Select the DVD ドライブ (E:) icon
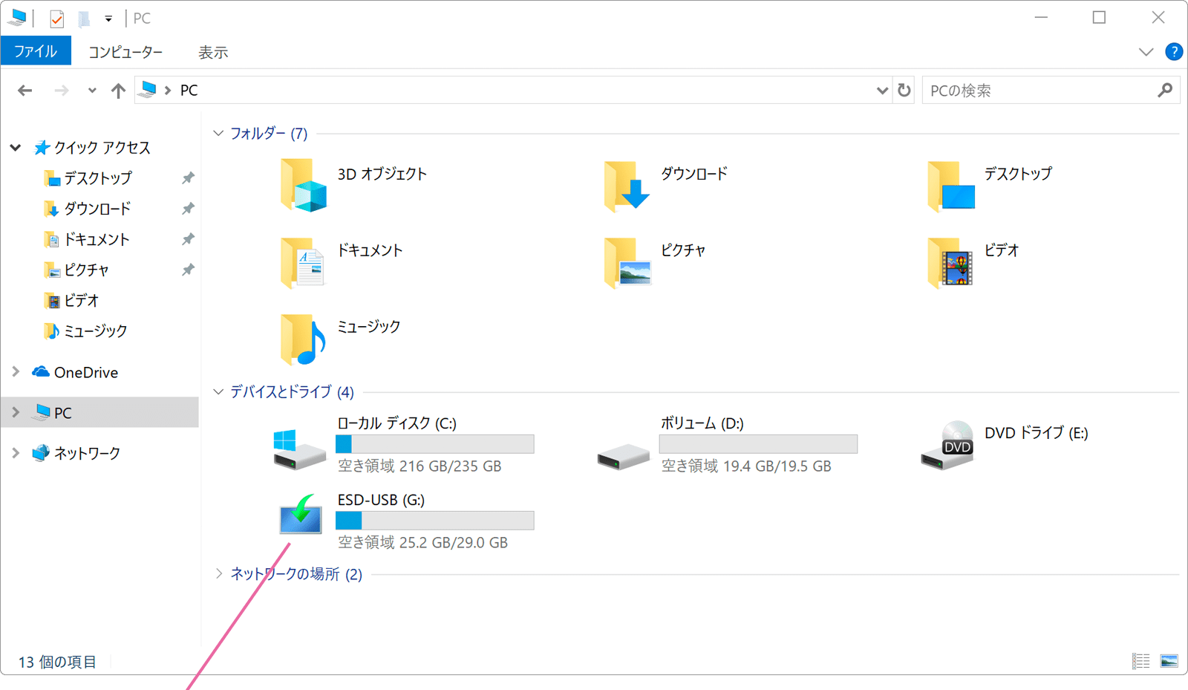The image size is (1188, 690). [947, 446]
